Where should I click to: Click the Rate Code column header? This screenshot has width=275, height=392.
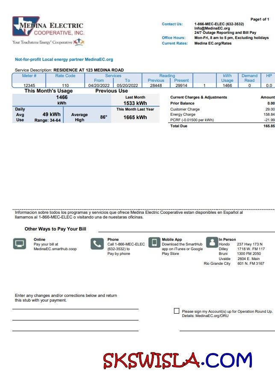[65, 75]
